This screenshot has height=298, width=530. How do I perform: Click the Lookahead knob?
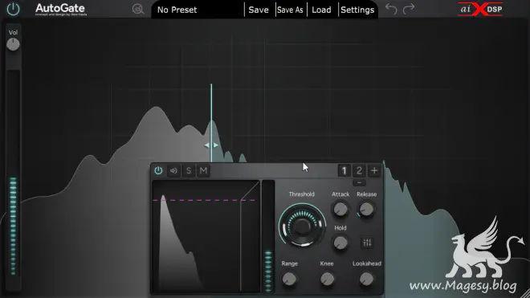[x=366, y=279]
